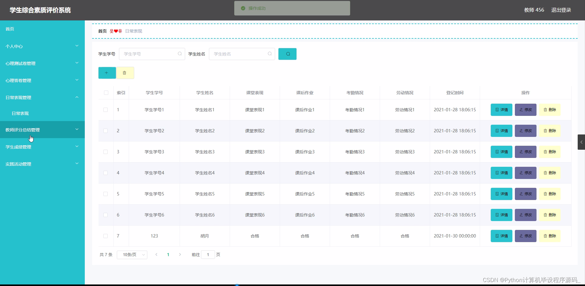Viewport: 585px width, 286px height.
Task: Click the plus add record button
Action: click(x=107, y=73)
